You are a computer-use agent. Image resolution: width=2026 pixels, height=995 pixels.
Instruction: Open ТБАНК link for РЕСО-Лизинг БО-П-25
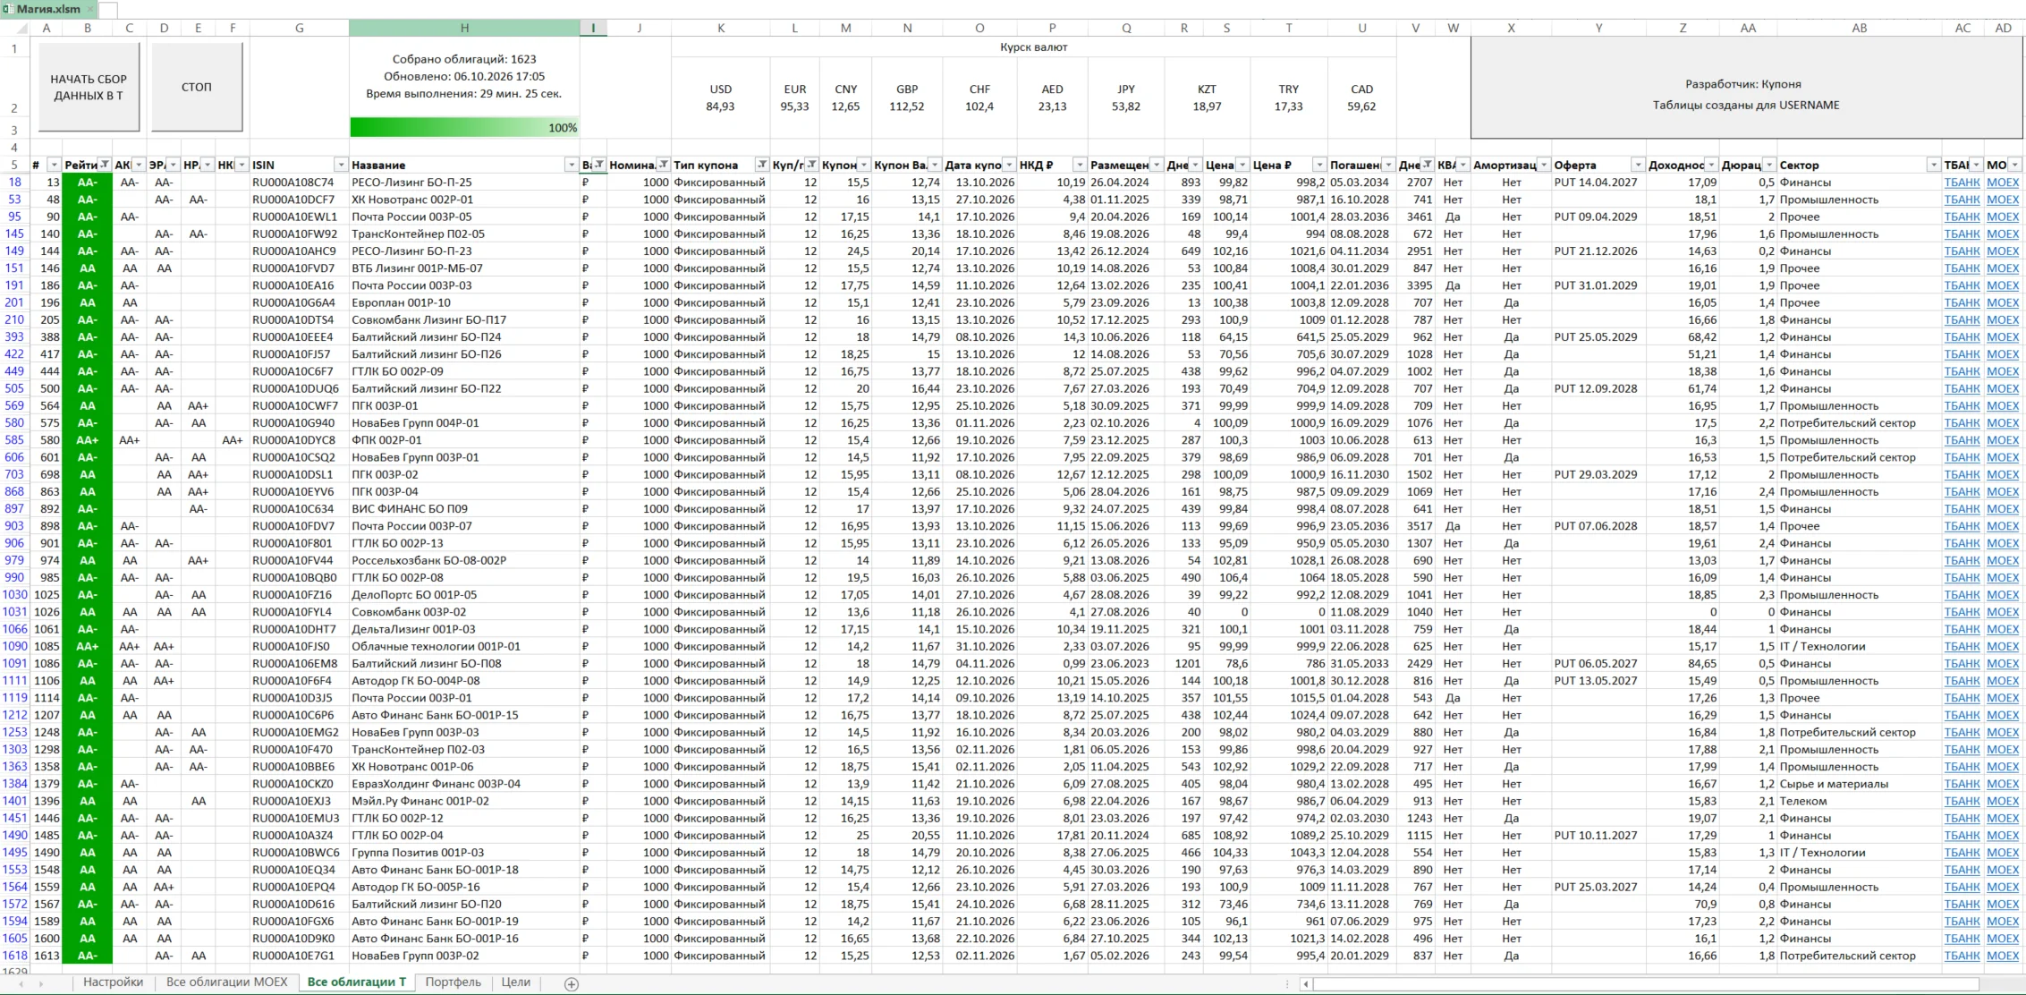pos(1962,183)
